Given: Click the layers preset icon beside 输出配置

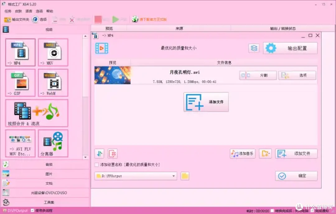Looking at the screenshot, I should point(254,48).
